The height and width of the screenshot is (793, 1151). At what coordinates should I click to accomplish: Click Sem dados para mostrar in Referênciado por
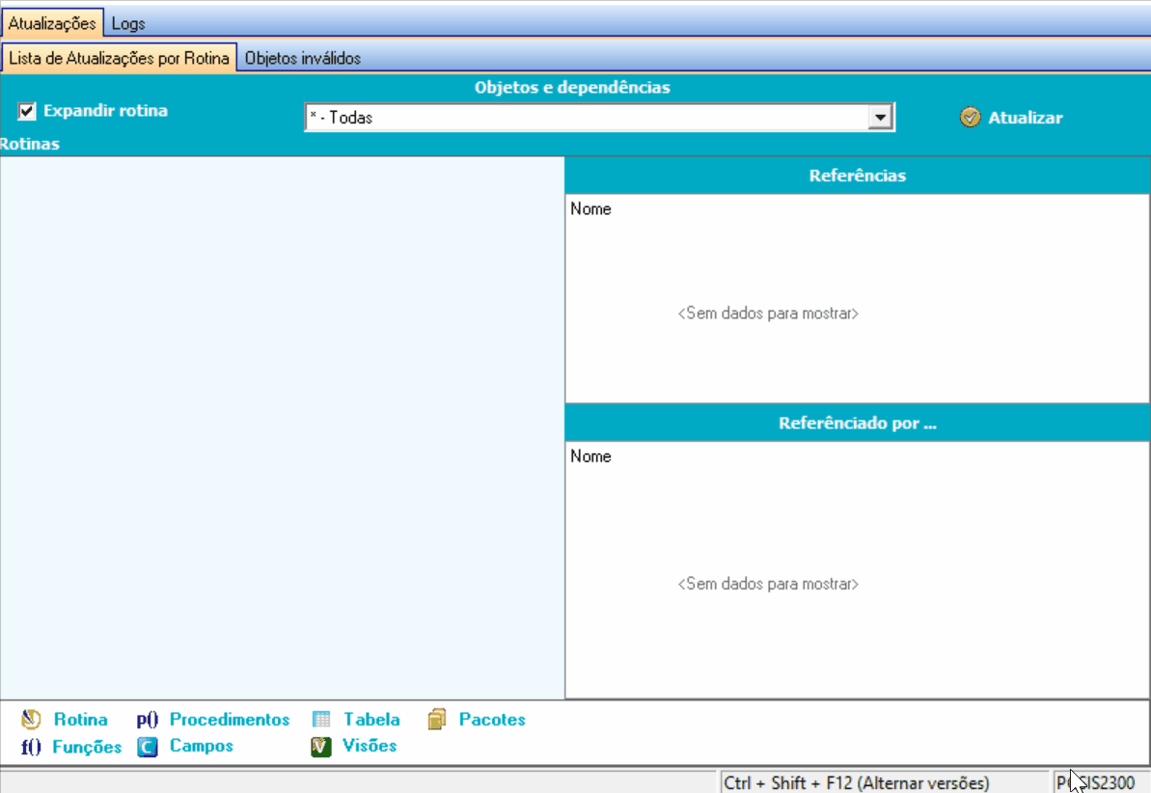click(768, 585)
